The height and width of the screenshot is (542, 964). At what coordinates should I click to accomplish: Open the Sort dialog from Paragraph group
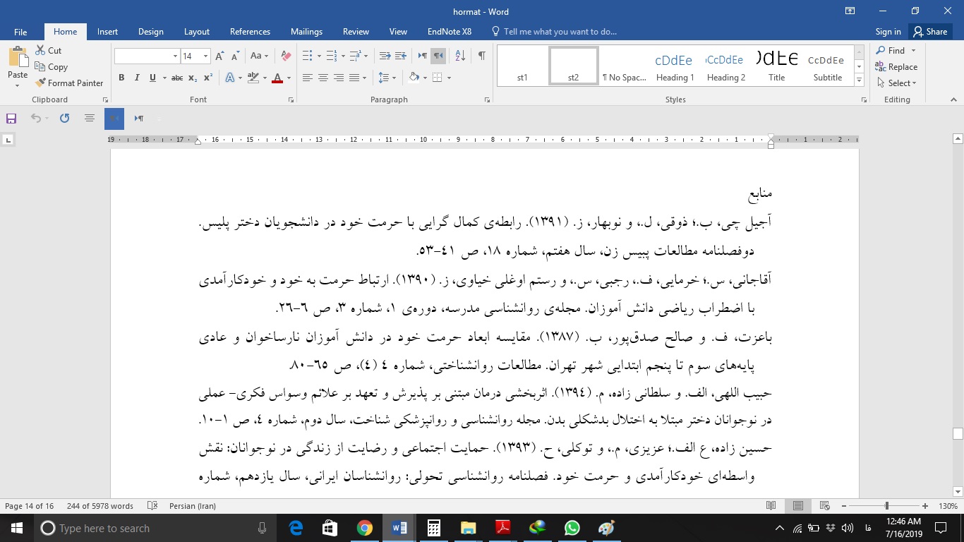pyautogui.click(x=459, y=55)
